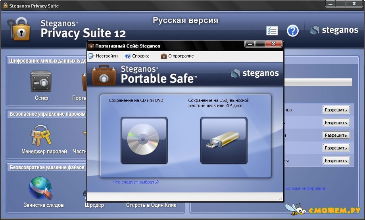Click the resize grip of Portable Safe dialog
This screenshot has height=220, width=365.
coord(280,199)
